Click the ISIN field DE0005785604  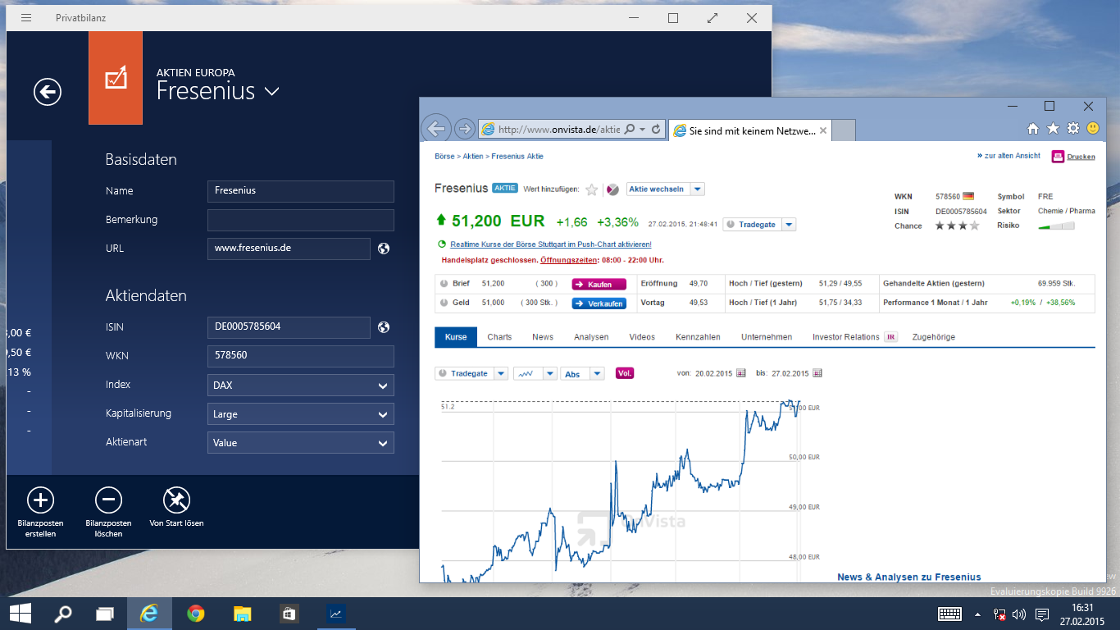289,327
